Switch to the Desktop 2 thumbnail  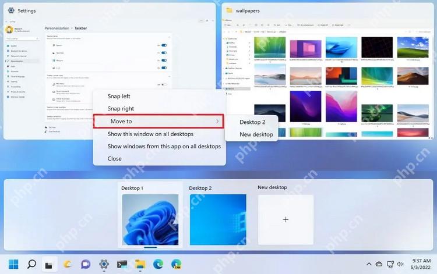(218, 219)
